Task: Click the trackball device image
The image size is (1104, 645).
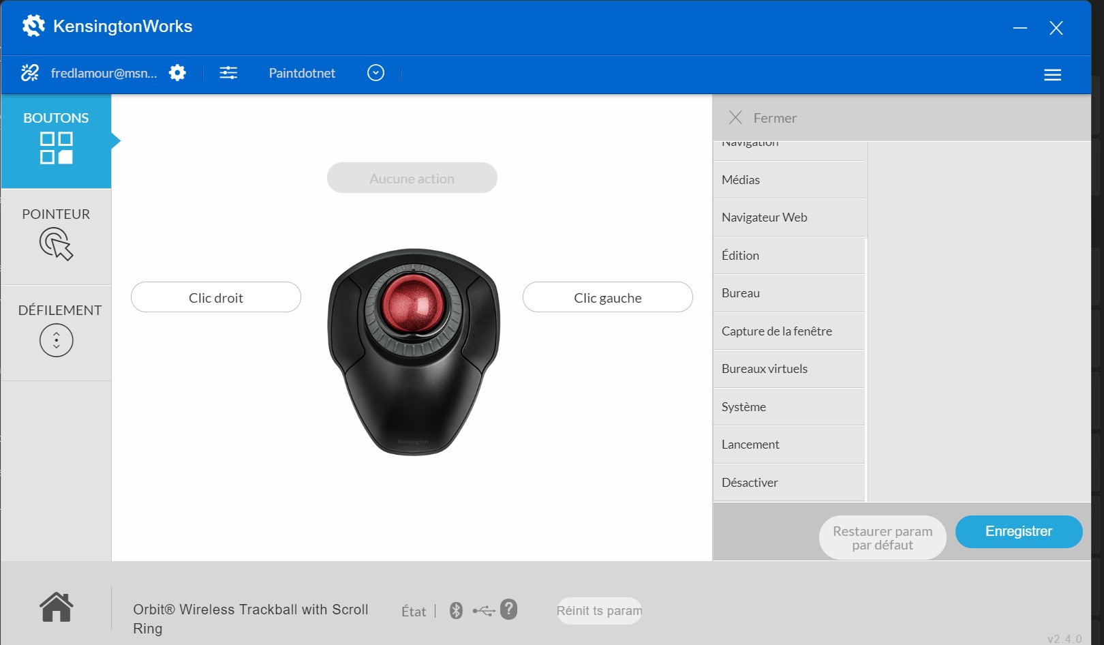Action: click(414, 351)
